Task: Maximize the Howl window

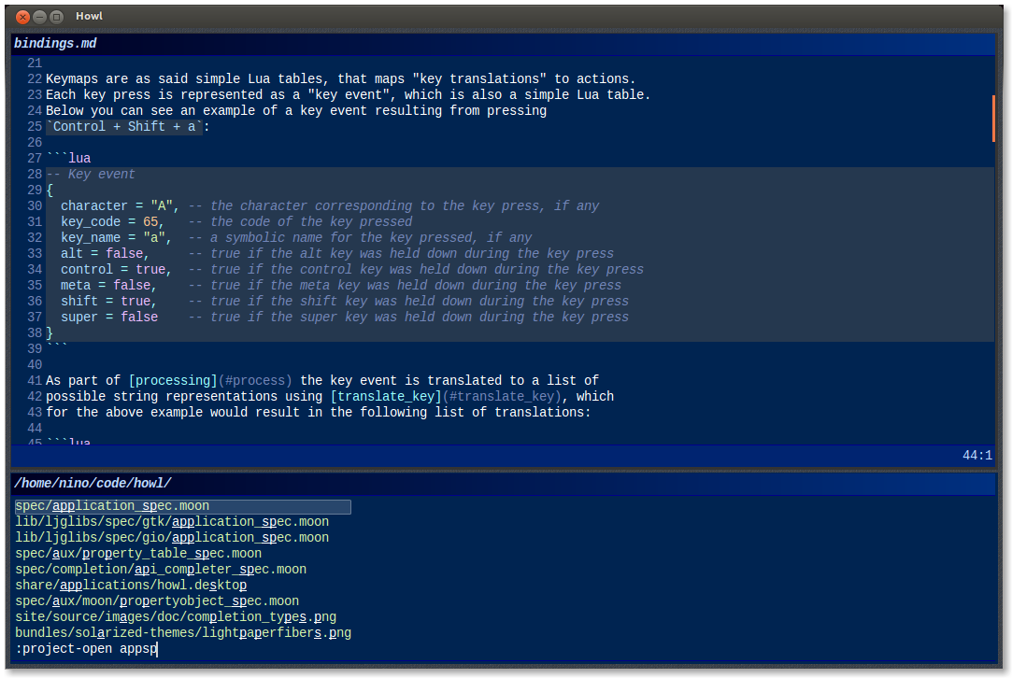Action: tap(57, 17)
